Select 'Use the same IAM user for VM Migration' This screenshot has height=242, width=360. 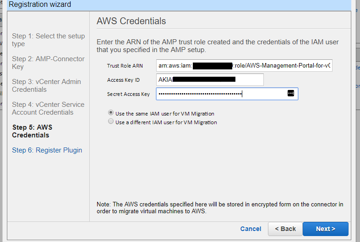pos(111,113)
